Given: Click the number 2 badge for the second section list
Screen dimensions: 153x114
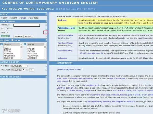Looking at the screenshot, I should pyautogui.click(x=25, y=44).
